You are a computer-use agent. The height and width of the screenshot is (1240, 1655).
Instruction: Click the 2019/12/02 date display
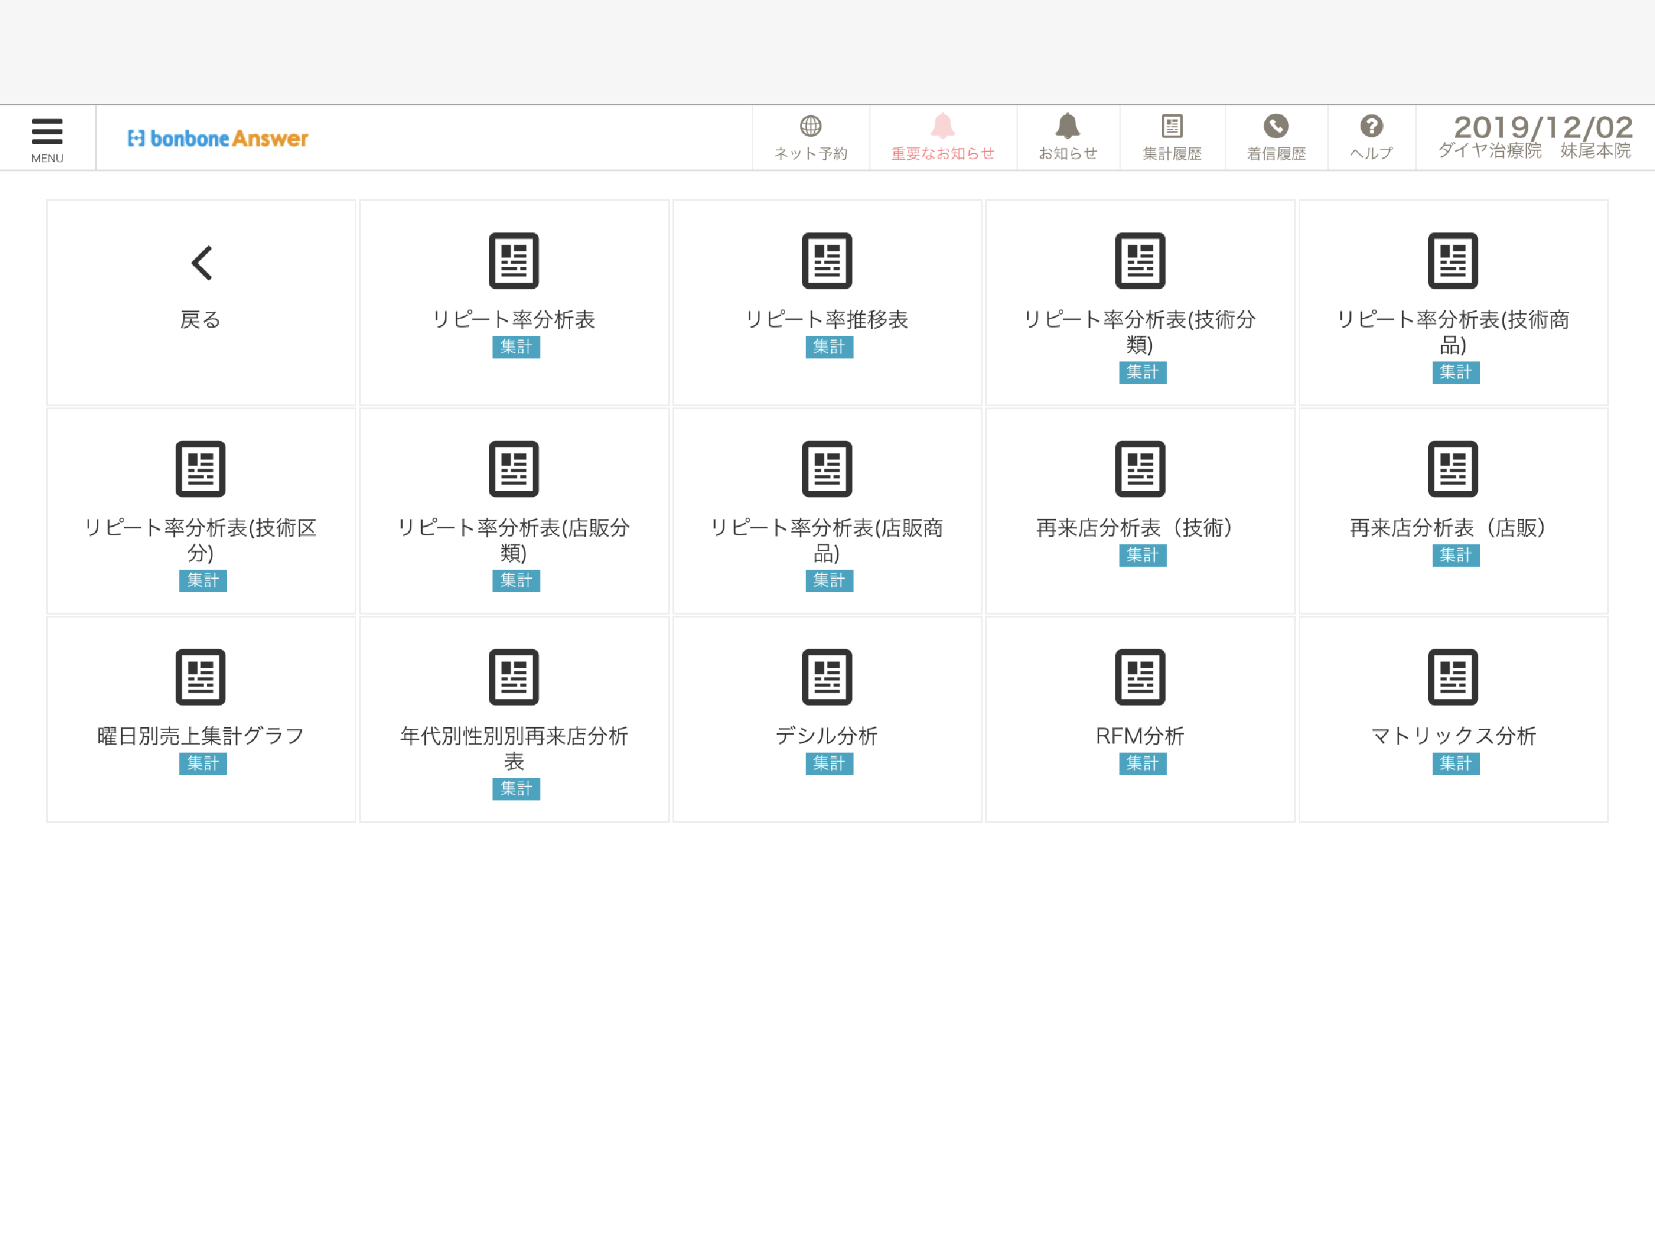pos(1543,128)
